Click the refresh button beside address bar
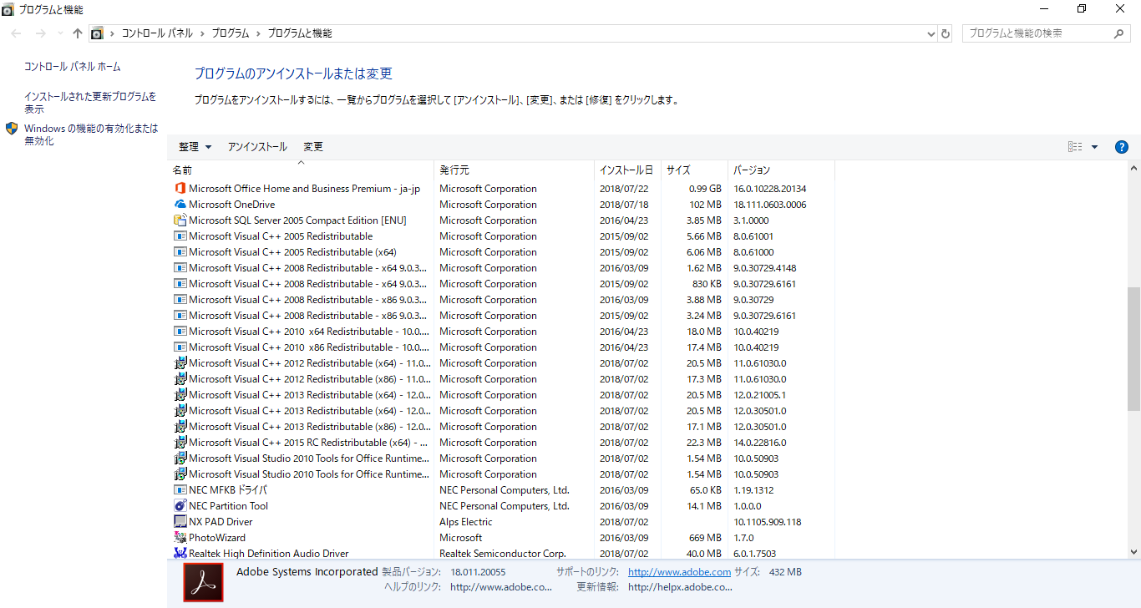Screen dimensions: 1141x608 (x=946, y=33)
